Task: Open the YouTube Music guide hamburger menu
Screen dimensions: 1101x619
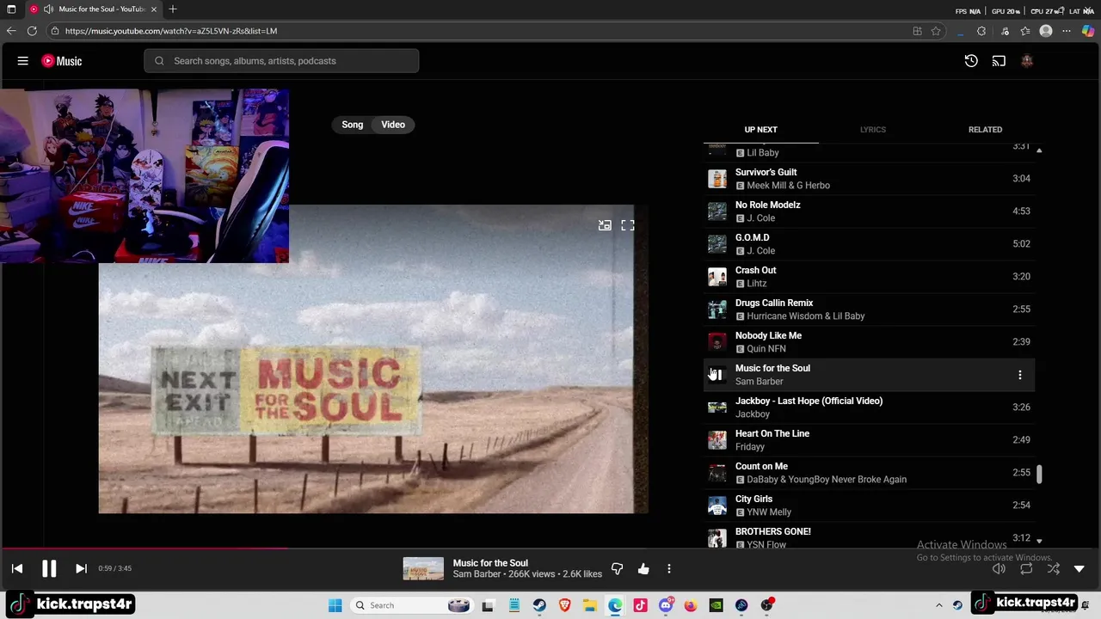Action: coord(23,61)
